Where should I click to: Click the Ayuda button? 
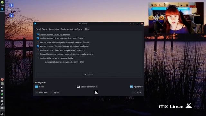point(55,92)
